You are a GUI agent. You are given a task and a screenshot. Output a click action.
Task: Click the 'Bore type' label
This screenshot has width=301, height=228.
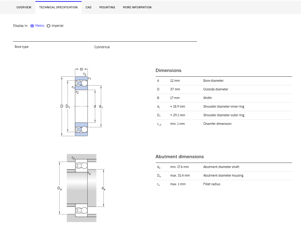click(x=21, y=47)
